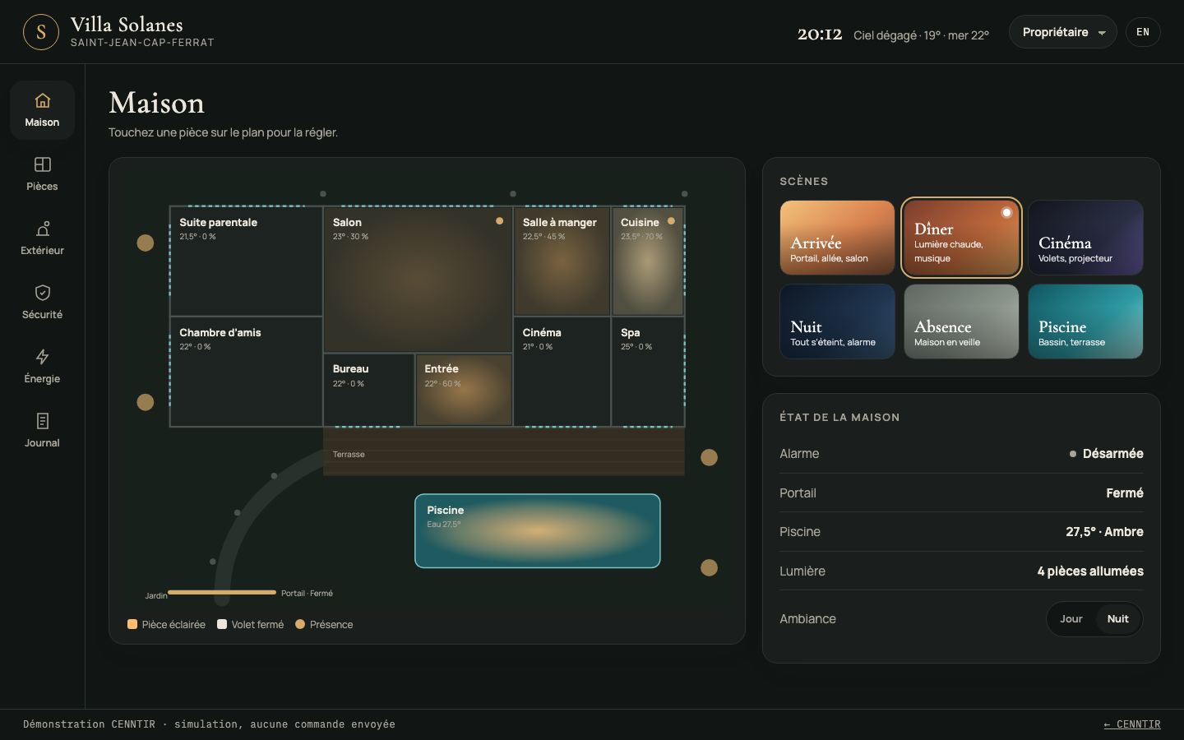Select the active Dîner scene indicator

pos(1006,212)
